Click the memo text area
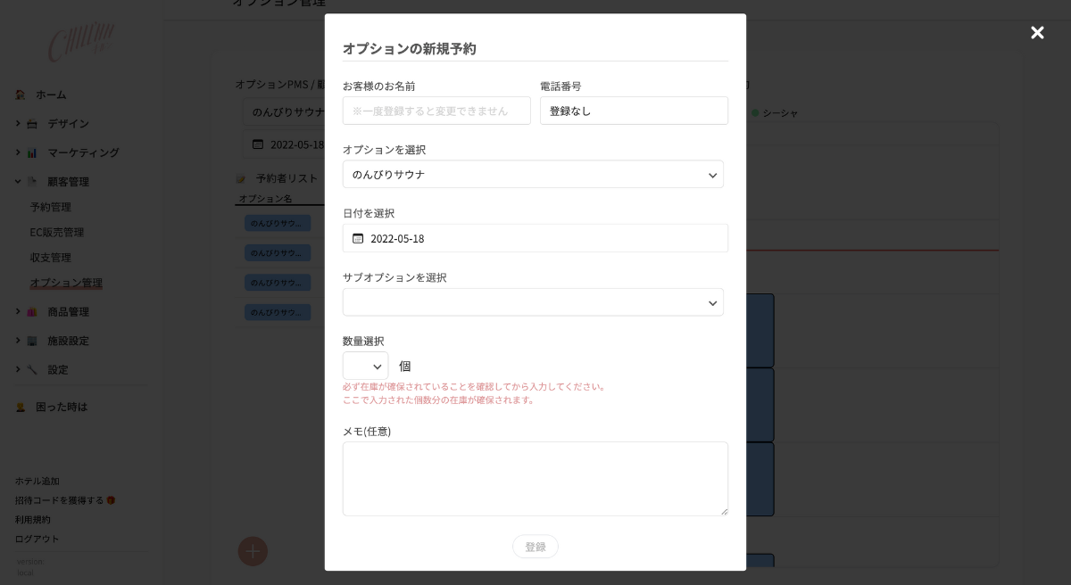The image size is (1071, 585). (535, 479)
